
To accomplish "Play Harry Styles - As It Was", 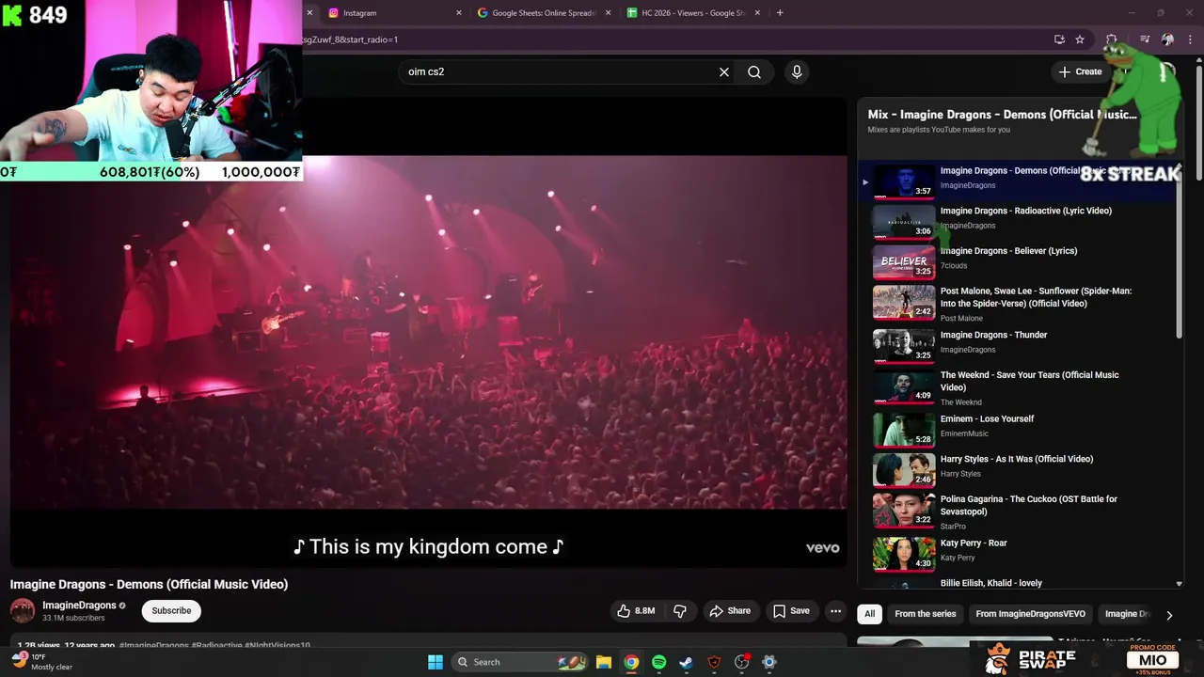I will (1017, 459).
